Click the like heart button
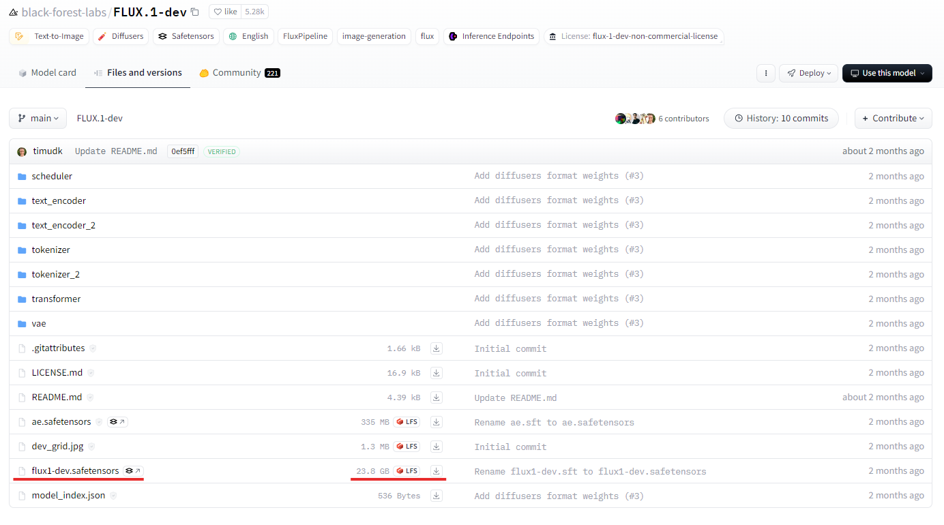The width and height of the screenshot is (944, 525). (x=225, y=12)
